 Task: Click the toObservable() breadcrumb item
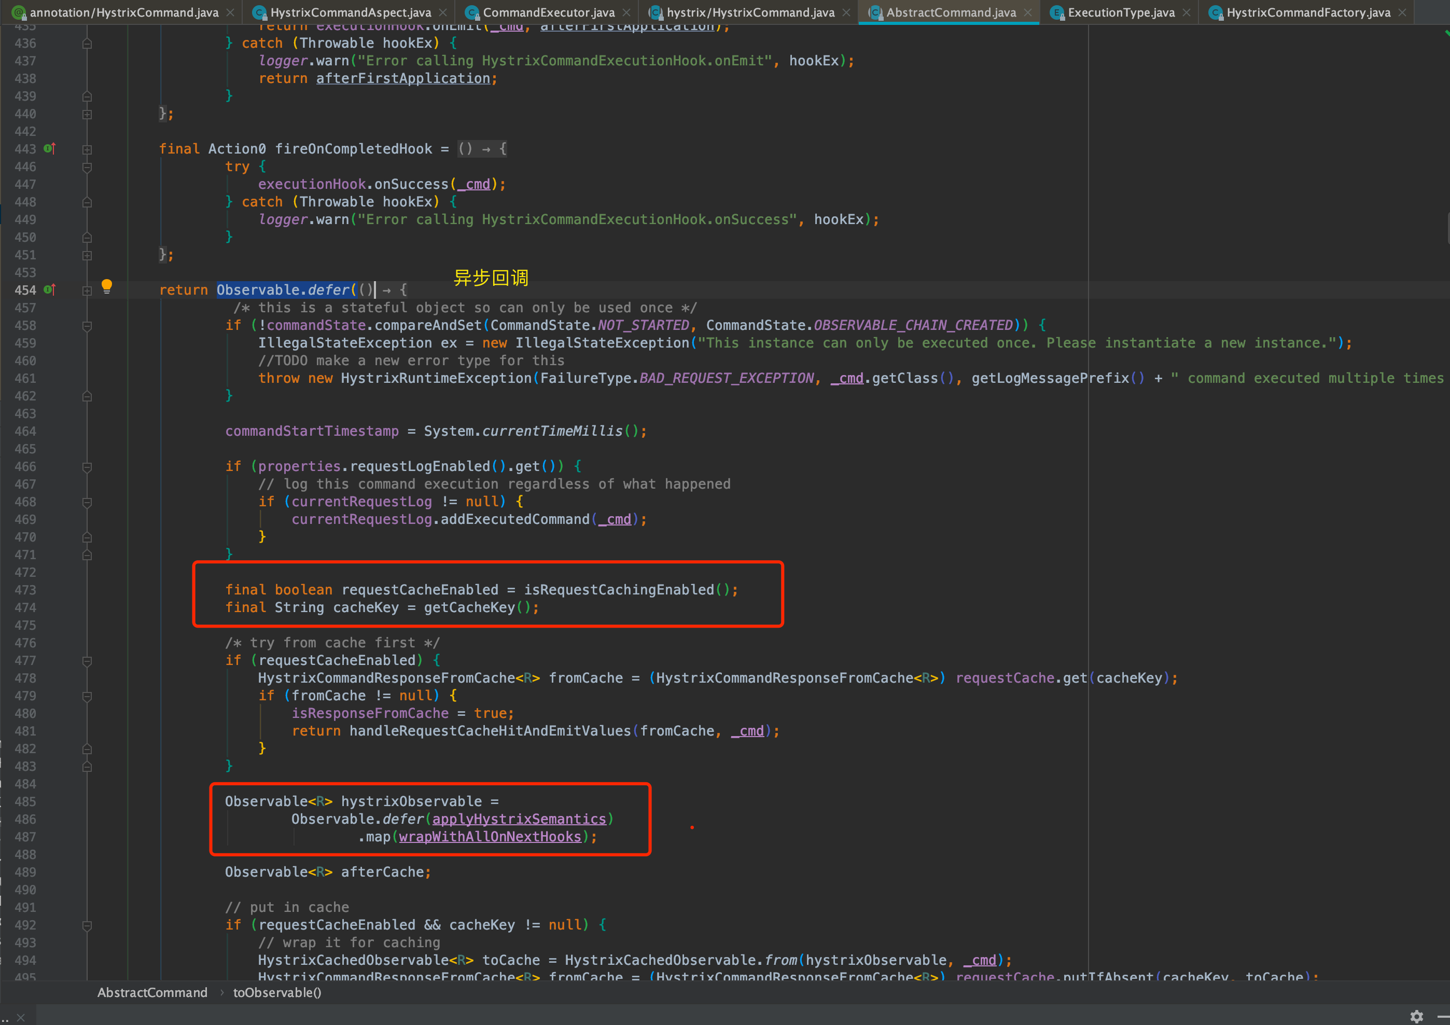point(277,992)
